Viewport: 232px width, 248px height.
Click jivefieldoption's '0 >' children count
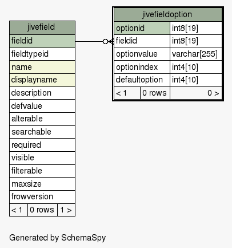point(196,93)
